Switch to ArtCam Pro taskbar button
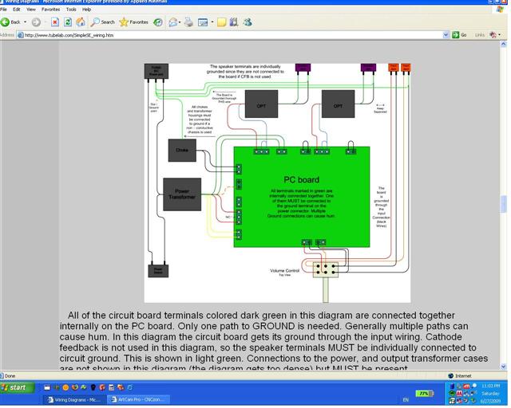The image size is (511, 408). coord(139,399)
